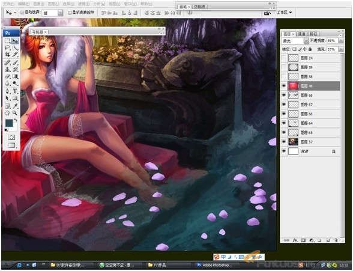Image resolution: width=353 pixels, height=271 pixels.
Task: Open the Edit menu
Action: point(23,4)
